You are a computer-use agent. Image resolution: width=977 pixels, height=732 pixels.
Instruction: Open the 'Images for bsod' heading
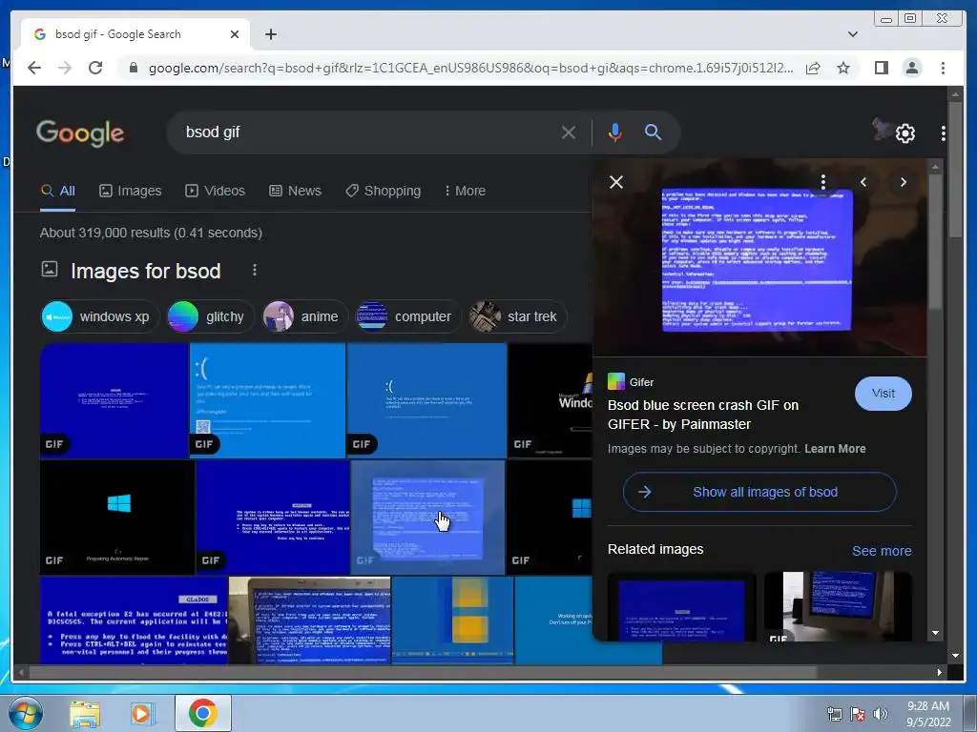(146, 272)
